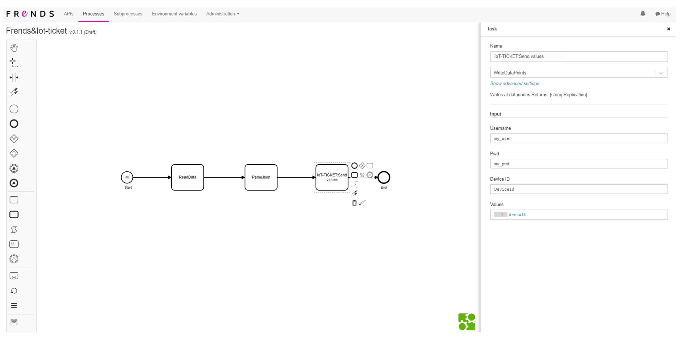Activate the lasso selection tool
The width and height of the screenshot is (685, 342).
pyautogui.click(x=14, y=63)
